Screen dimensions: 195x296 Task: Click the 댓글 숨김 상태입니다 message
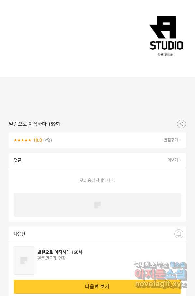tap(97, 180)
